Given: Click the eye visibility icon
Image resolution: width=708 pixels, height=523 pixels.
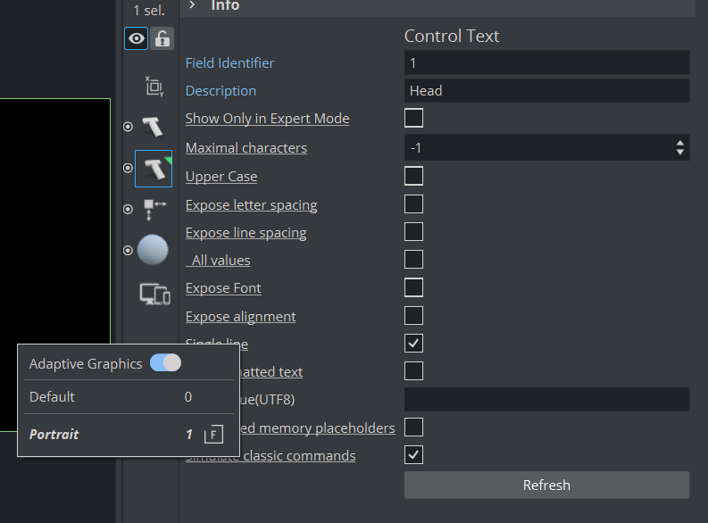Looking at the screenshot, I should click(136, 38).
